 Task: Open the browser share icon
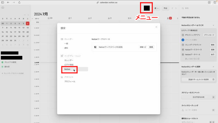[x=209, y=2]
